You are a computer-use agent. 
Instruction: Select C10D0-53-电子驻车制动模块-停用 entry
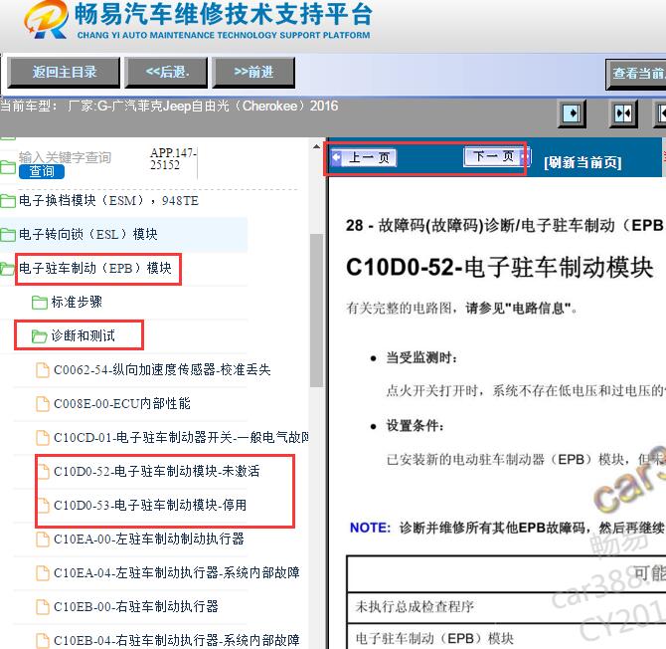coord(150,505)
